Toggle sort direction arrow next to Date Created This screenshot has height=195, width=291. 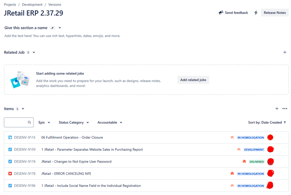pos(285,122)
